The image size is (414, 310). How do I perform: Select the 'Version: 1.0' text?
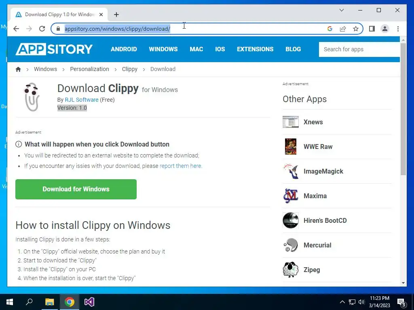[x=72, y=108]
